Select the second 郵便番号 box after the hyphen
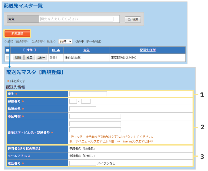 86,101
